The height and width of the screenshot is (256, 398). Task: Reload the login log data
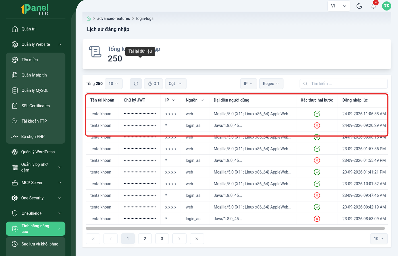coord(136,84)
